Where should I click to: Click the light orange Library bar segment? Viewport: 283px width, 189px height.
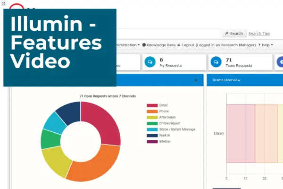(266, 133)
